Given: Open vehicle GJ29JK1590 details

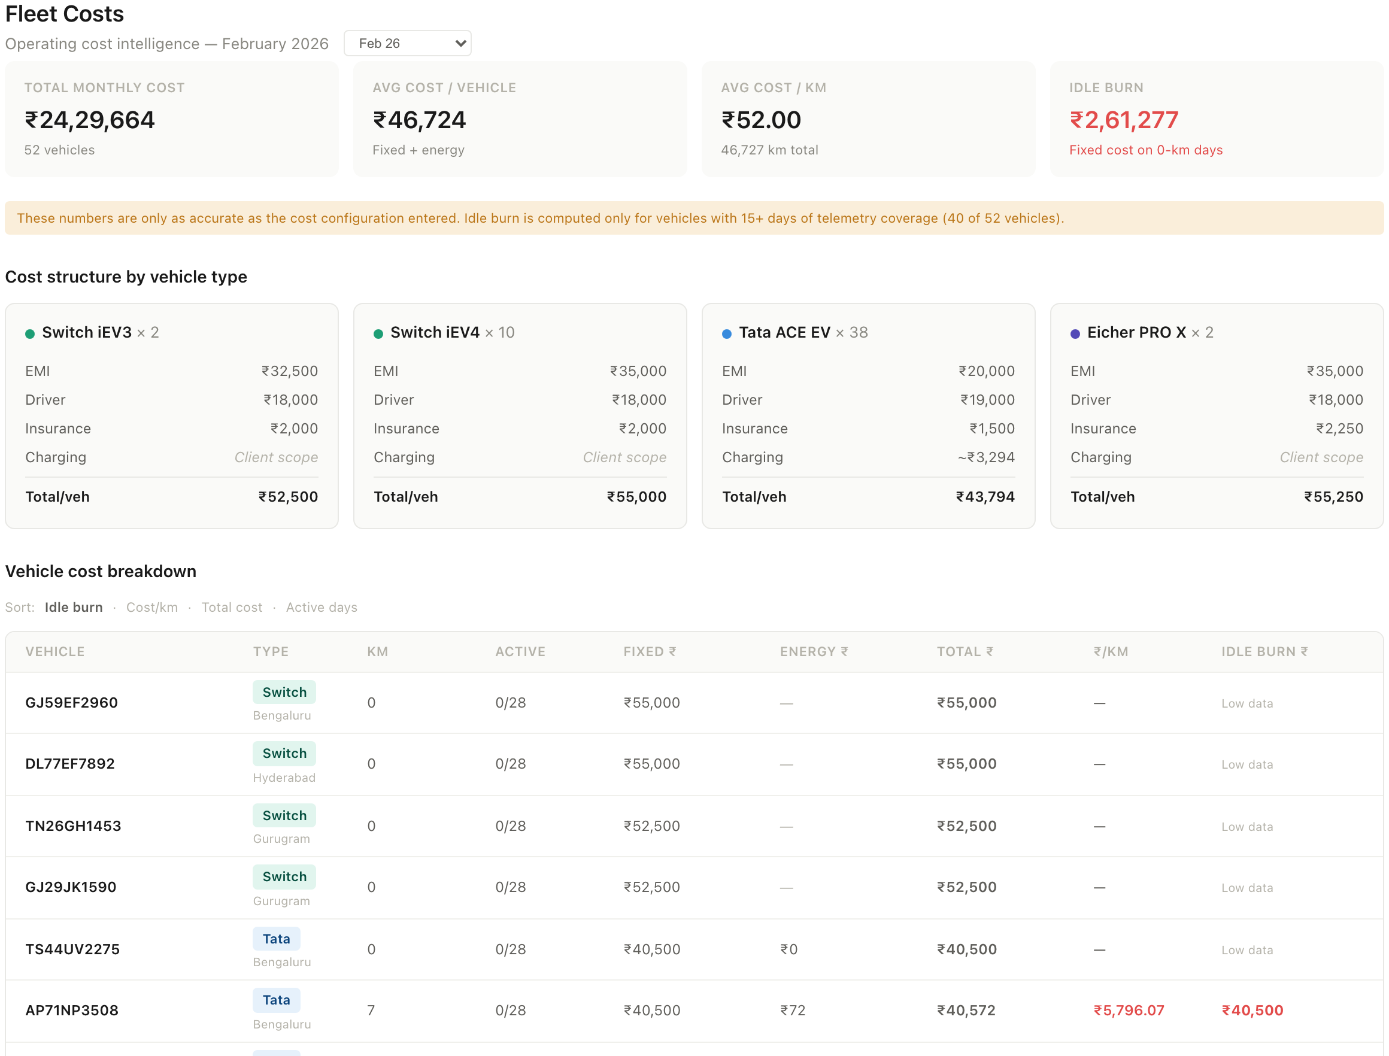Looking at the screenshot, I should [70, 887].
